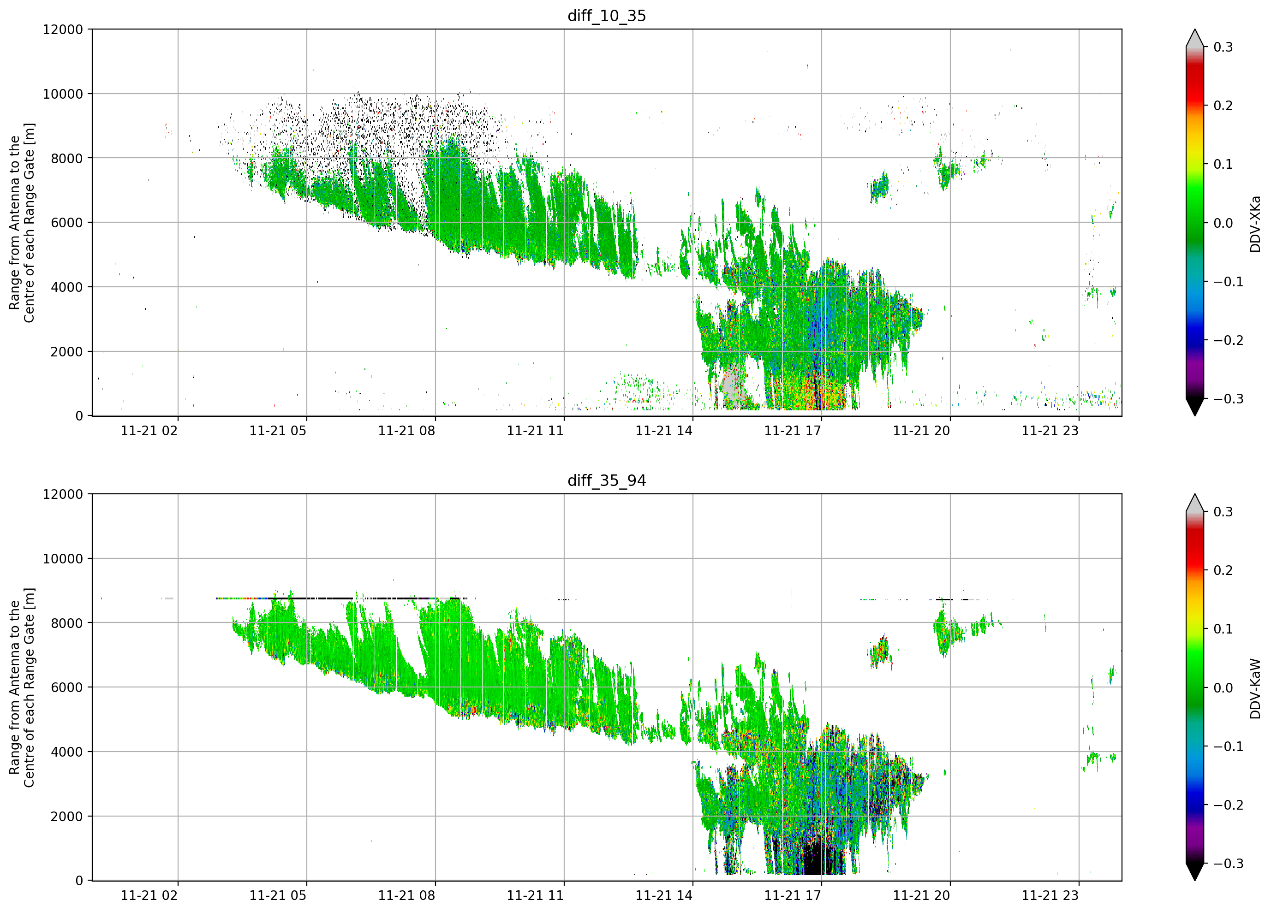Viewport: 1271px width, 912px height.
Task: Click the −0.2 tick on DDV-XKa colorbar
Action: [1229, 341]
